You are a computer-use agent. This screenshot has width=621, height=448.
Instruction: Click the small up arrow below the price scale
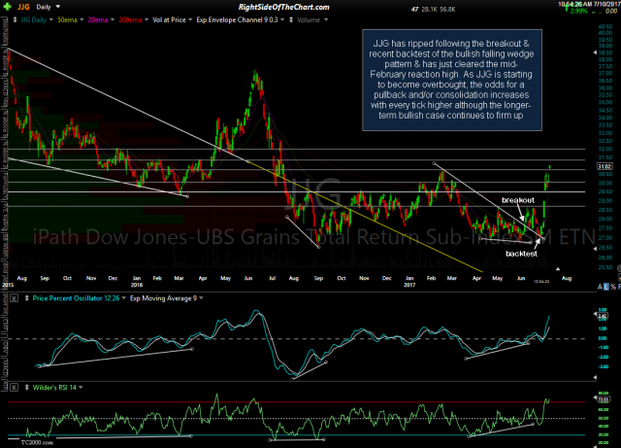click(558, 269)
